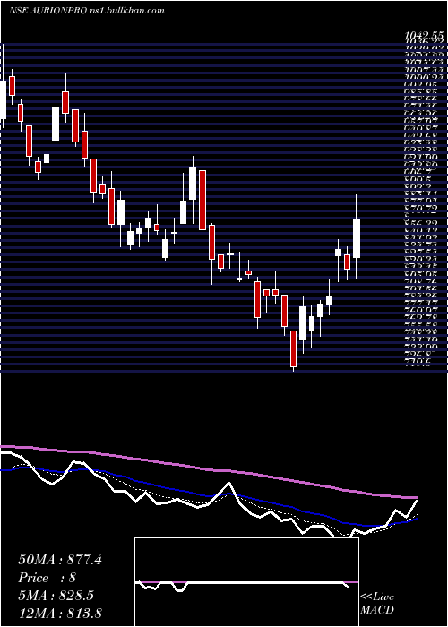Select the 12MA : 813.8 value
The width and height of the screenshot is (448, 627).
pos(60,613)
